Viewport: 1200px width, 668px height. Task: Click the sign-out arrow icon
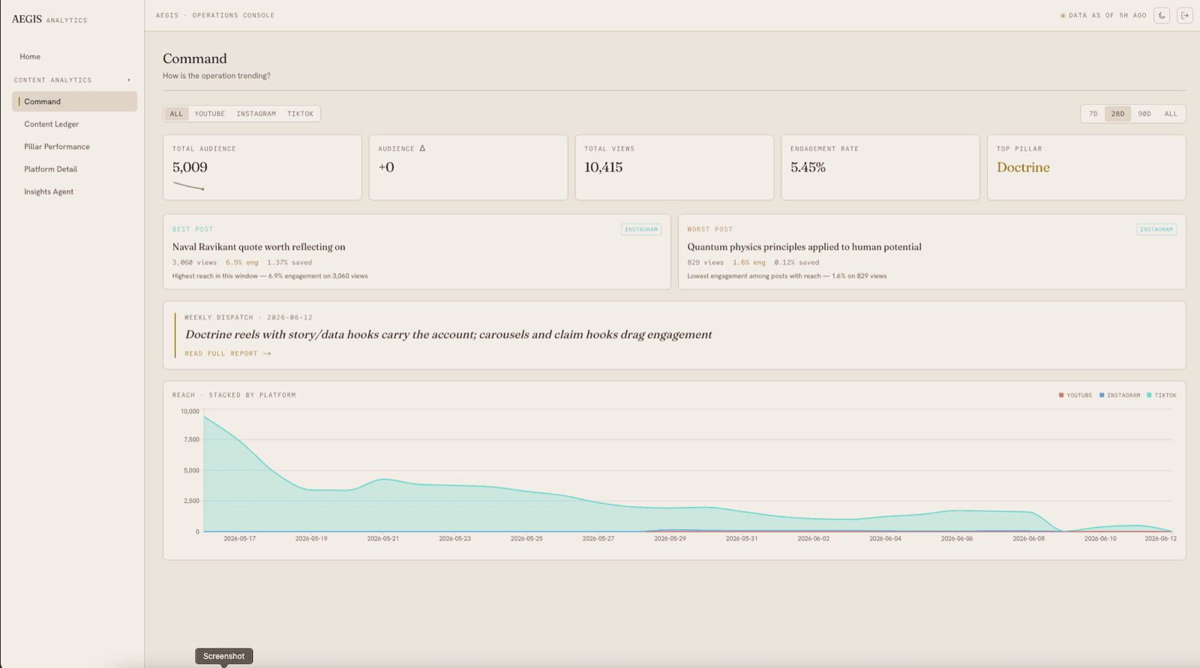click(x=1185, y=15)
